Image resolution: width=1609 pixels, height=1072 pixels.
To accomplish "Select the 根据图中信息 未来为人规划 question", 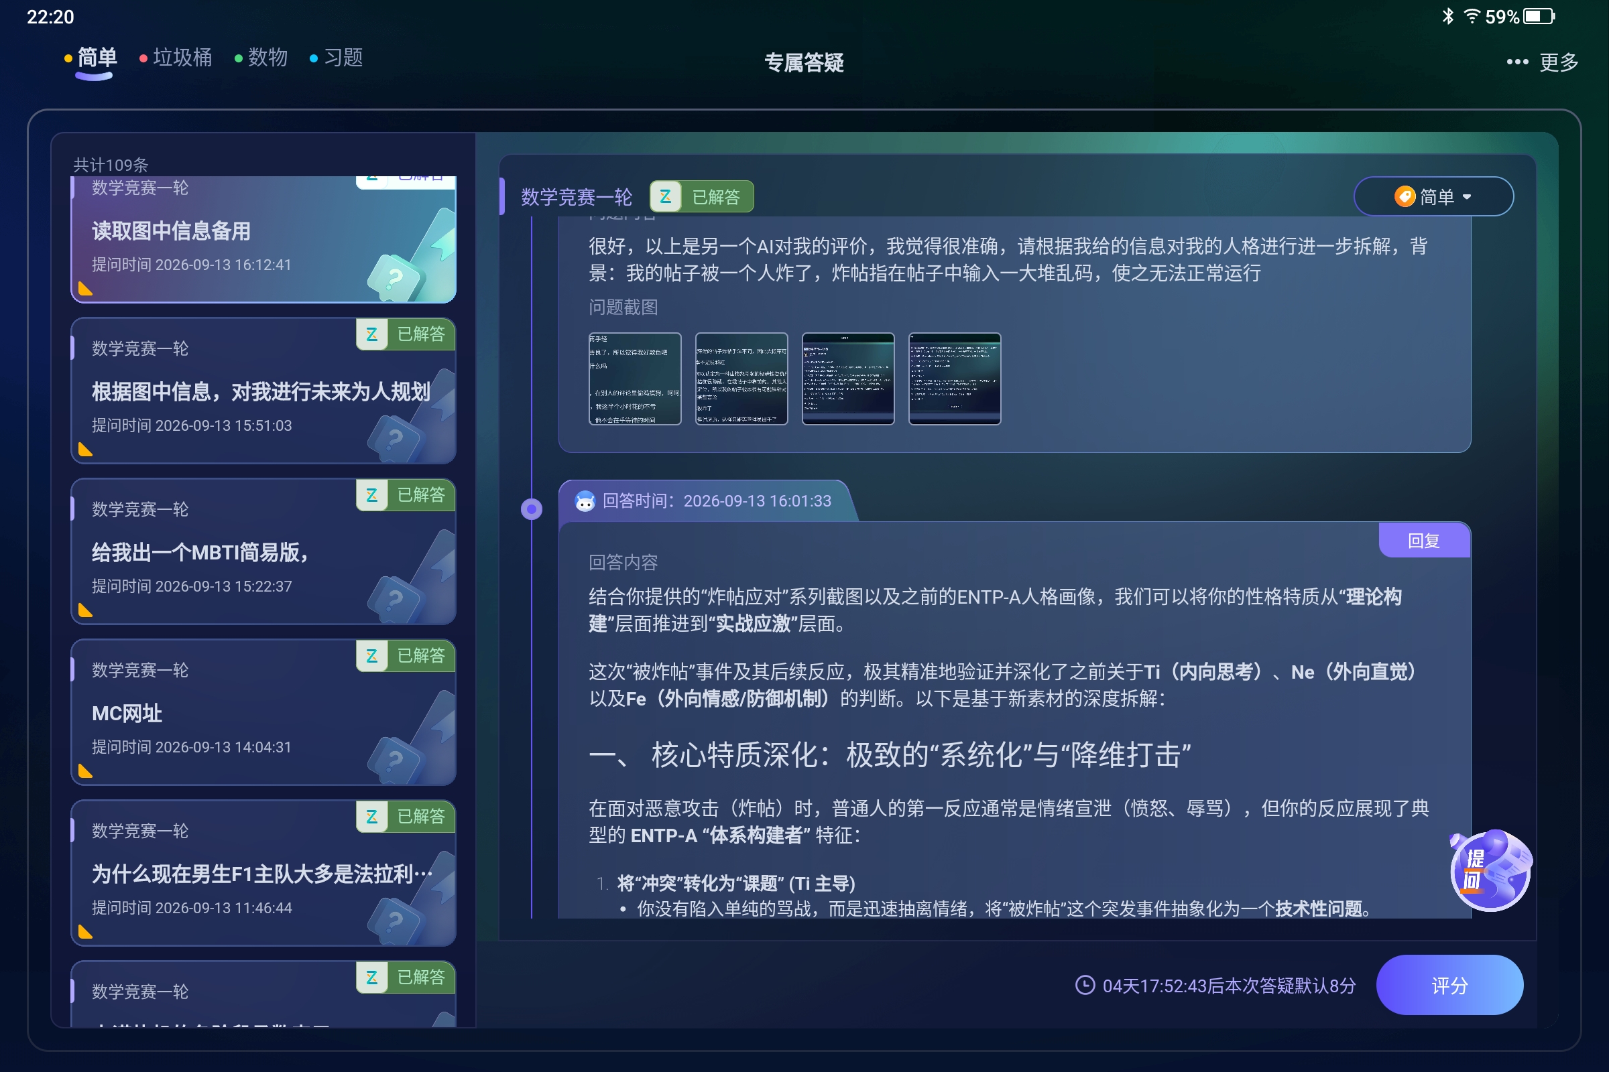I will coord(263,391).
